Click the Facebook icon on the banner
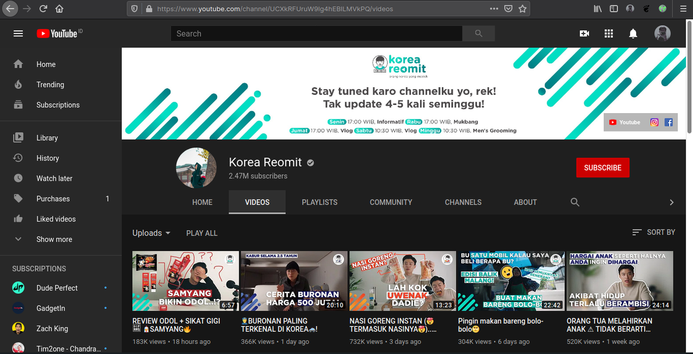The height and width of the screenshot is (354, 693). point(669,122)
